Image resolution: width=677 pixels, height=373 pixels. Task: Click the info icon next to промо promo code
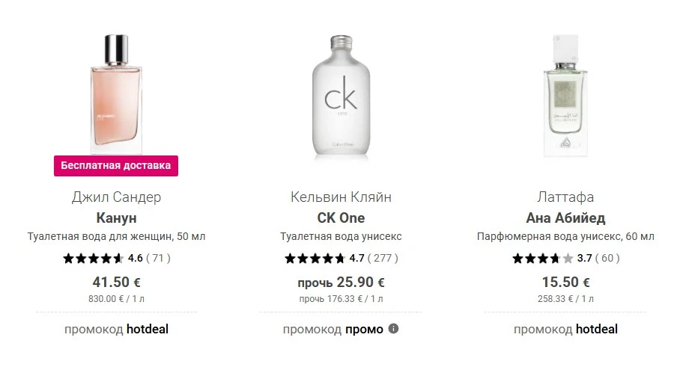(393, 329)
